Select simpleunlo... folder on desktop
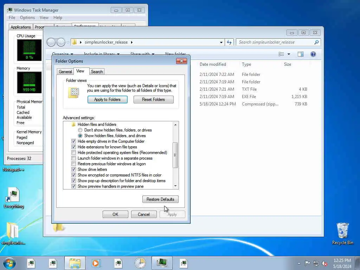360x270 pixels. click(13, 233)
